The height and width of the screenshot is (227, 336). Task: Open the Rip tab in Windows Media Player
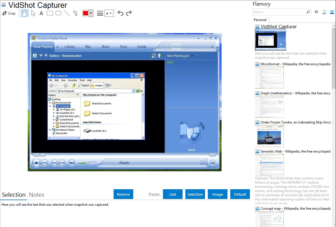click(x=88, y=47)
